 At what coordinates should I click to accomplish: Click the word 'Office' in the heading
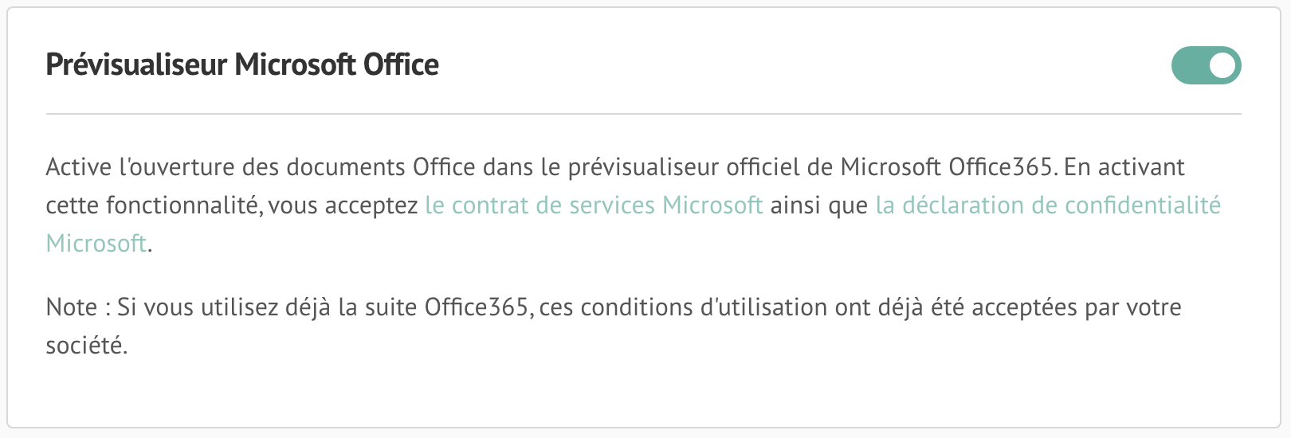(401, 65)
